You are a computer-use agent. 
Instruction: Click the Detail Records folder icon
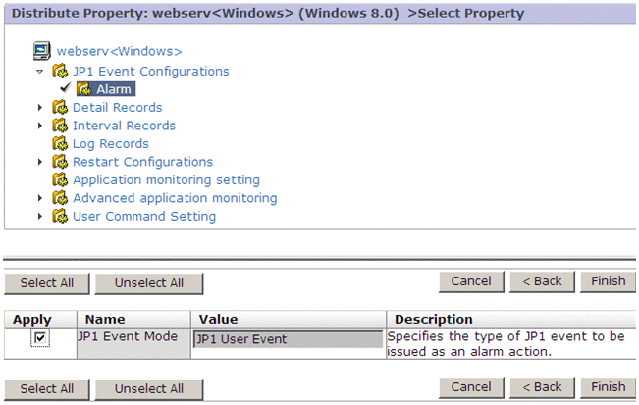pos(61,108)
